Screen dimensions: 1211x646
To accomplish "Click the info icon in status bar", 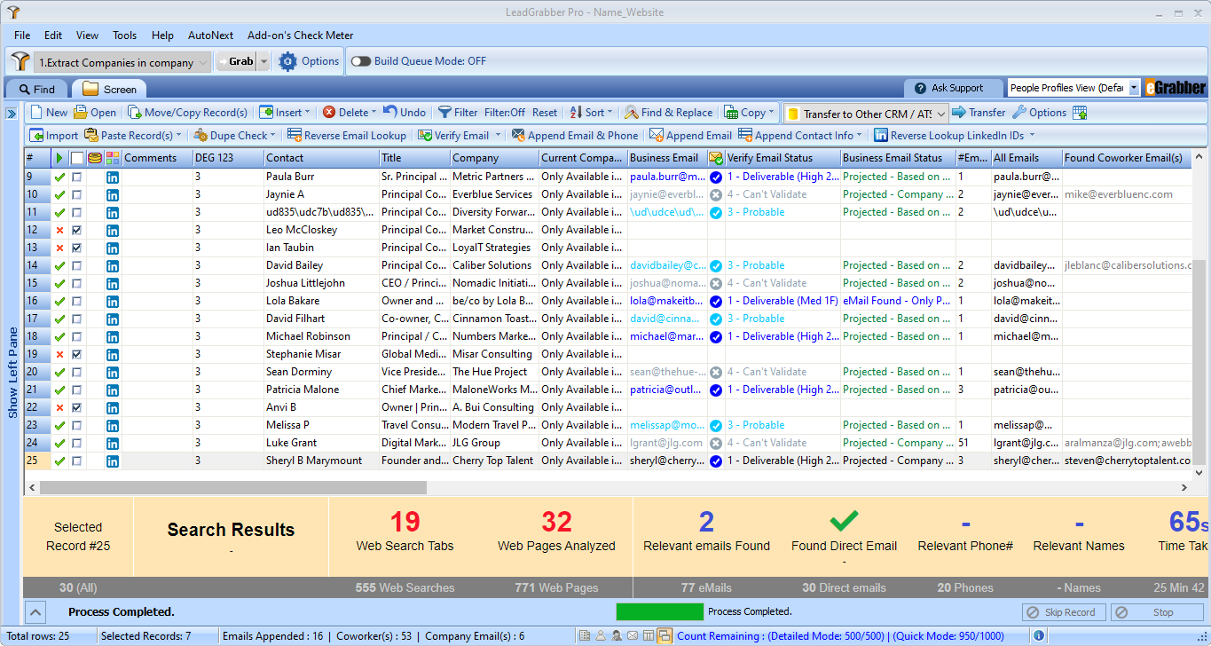I will (1039, 635).
